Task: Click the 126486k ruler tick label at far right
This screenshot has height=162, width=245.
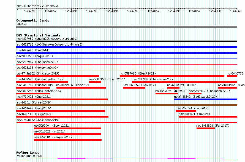Action: point(235,11)
